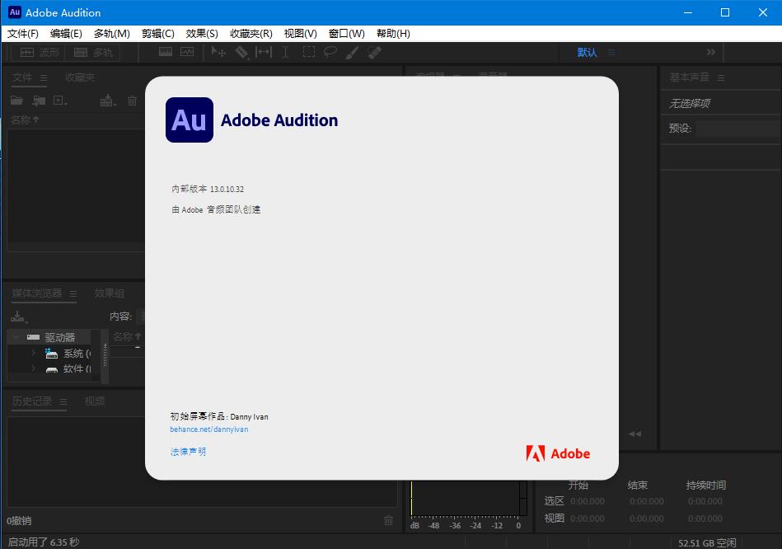The width and height of the screenshot is (782, 549).
Task: Select the Paintbrush Selection tool
Action: pos(352,53)
